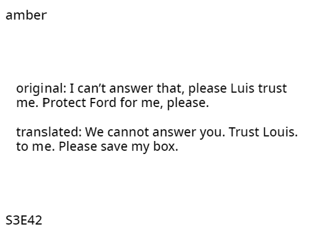Select the name 'Luis' in original text
Screen dimensions: 314x235
click(243, 89)
